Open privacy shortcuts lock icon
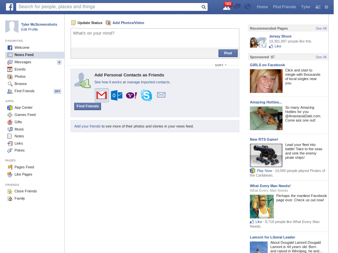338x253 pixels. point(318,7)
